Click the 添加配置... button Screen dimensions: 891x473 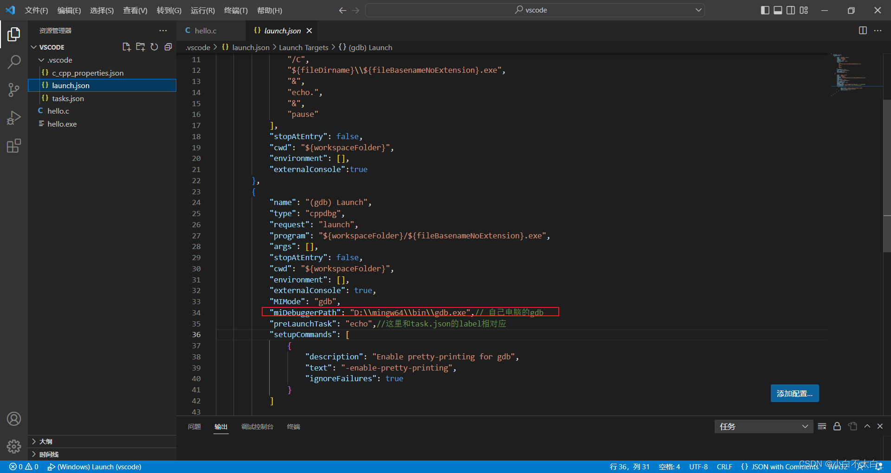(794, 393)
